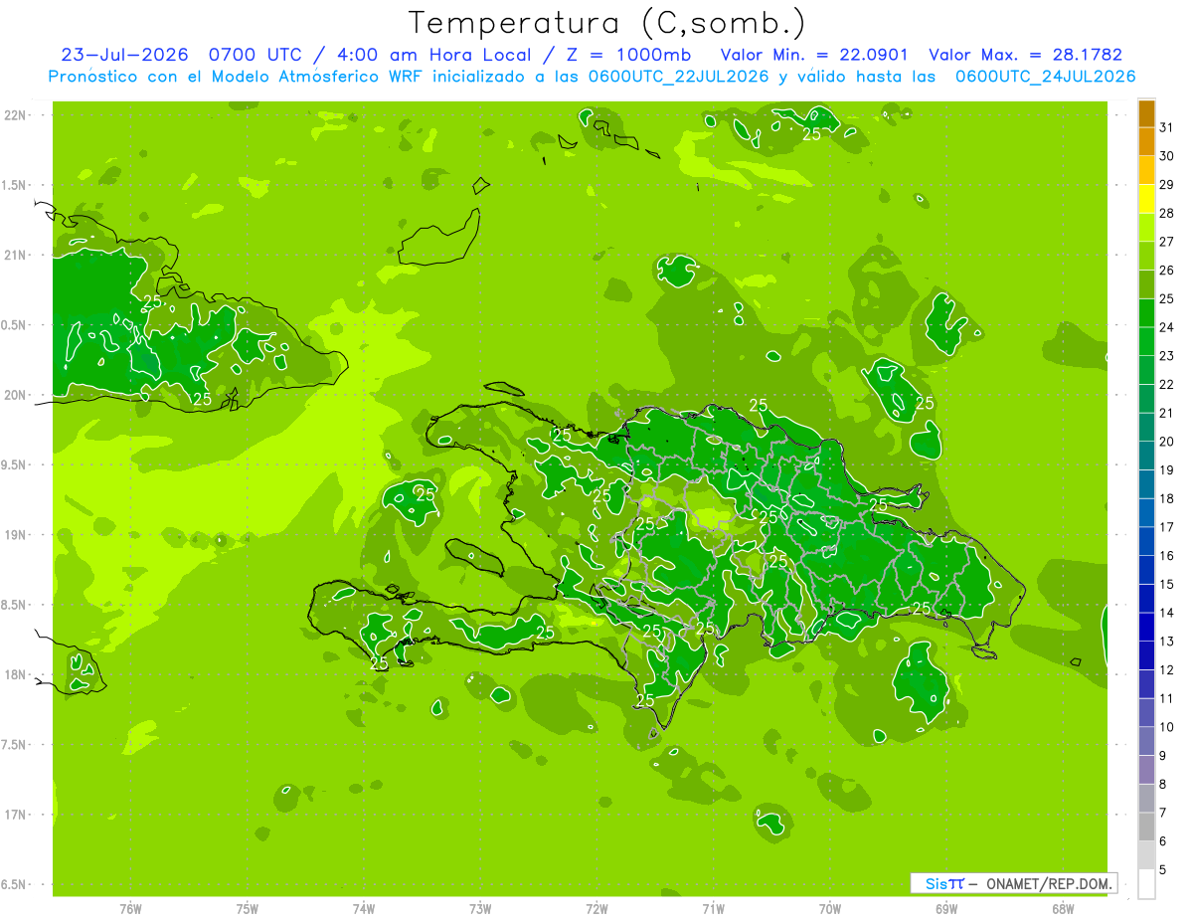
Task: Click the yellow swatch between 28 and 29
Action: click(1146, 200)
